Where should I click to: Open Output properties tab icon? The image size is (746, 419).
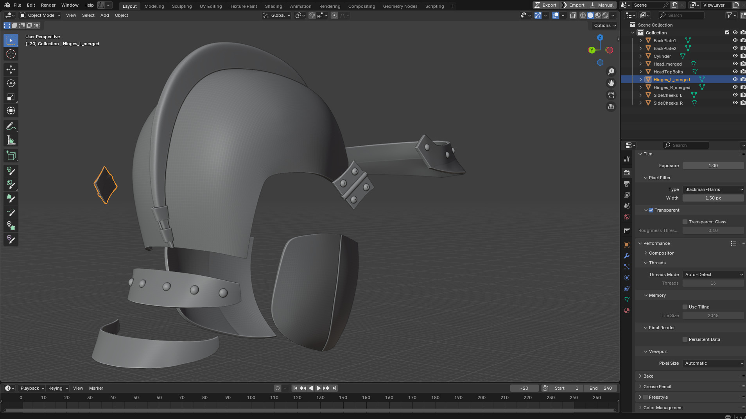[x=627, y=184]
